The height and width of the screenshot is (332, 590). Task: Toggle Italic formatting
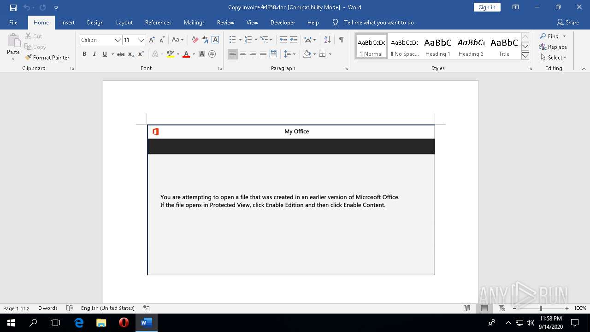tap(94, 54)
